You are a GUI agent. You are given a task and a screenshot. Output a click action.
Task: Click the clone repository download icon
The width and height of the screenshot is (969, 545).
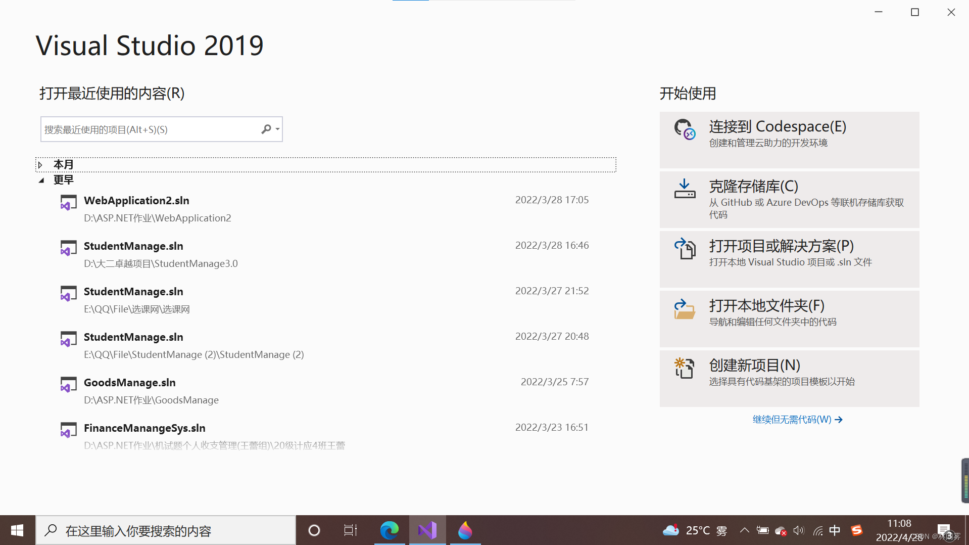point(685,189)
